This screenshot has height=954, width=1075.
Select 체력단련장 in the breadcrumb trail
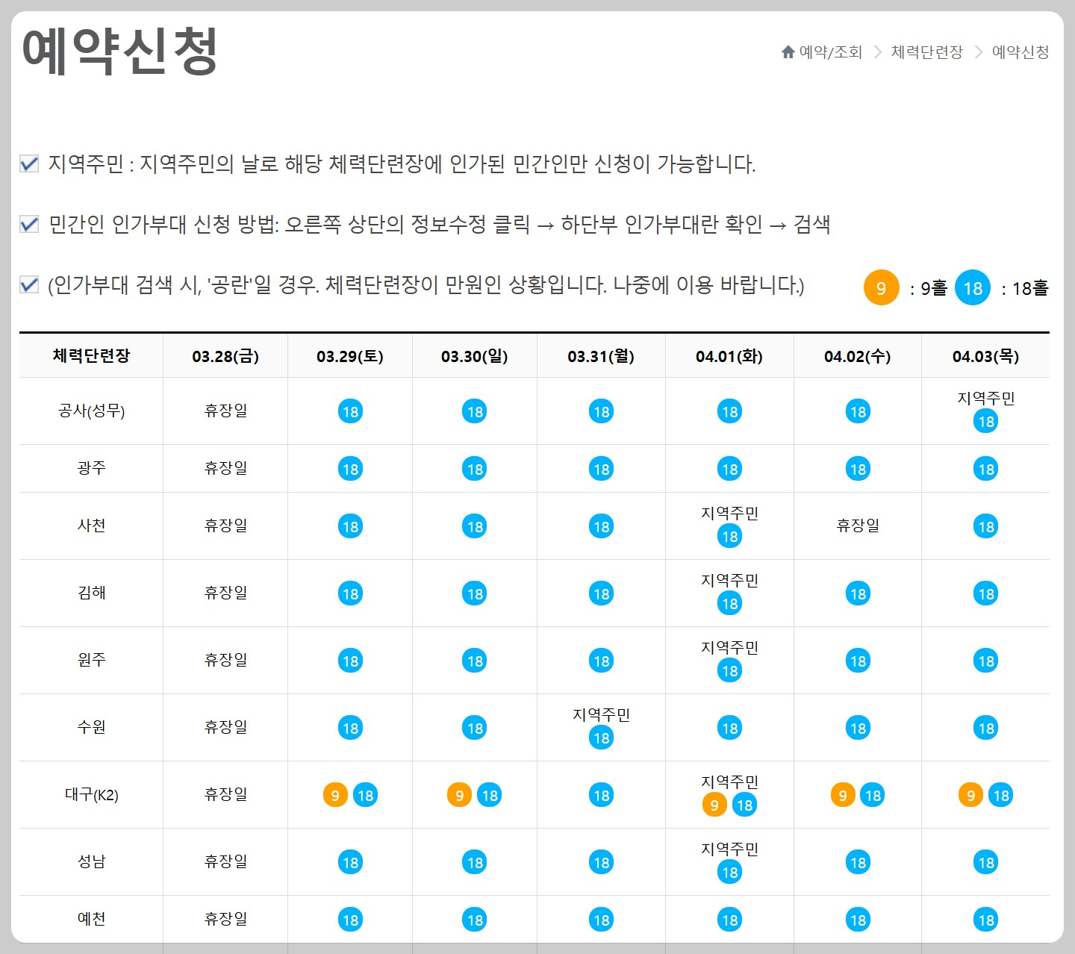tap(926, 52)
